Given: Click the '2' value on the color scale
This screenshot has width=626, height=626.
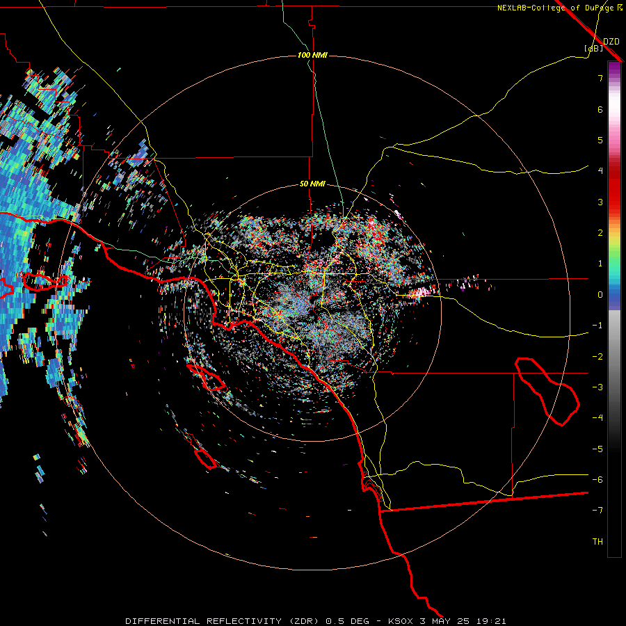Looking at the screenshot, I should [x=600, y=233].
